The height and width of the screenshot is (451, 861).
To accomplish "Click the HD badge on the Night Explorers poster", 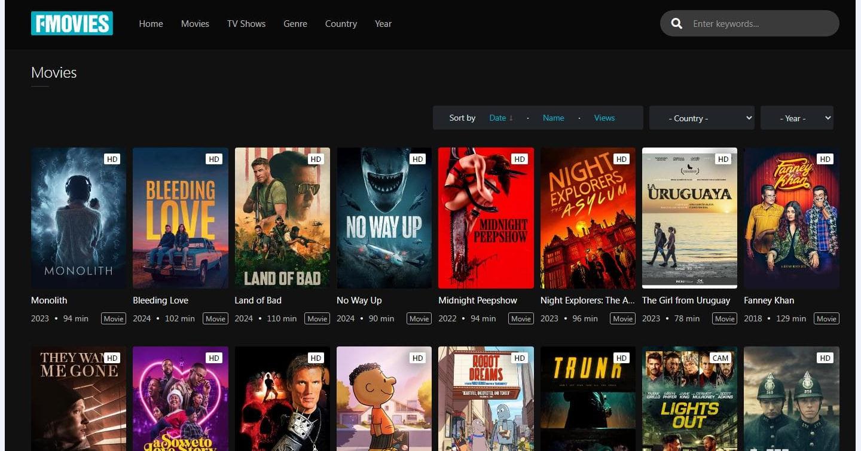I will (x=621, y=159).
